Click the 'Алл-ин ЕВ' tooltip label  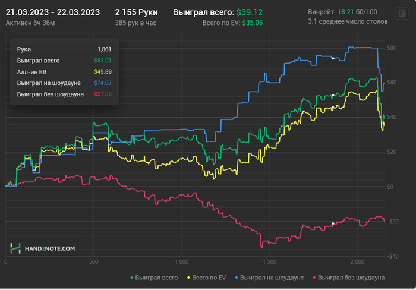click(x=32, y=72)
